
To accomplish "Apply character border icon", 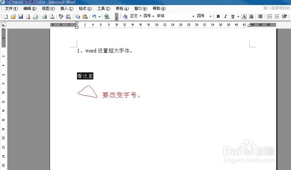I will 244,17.
